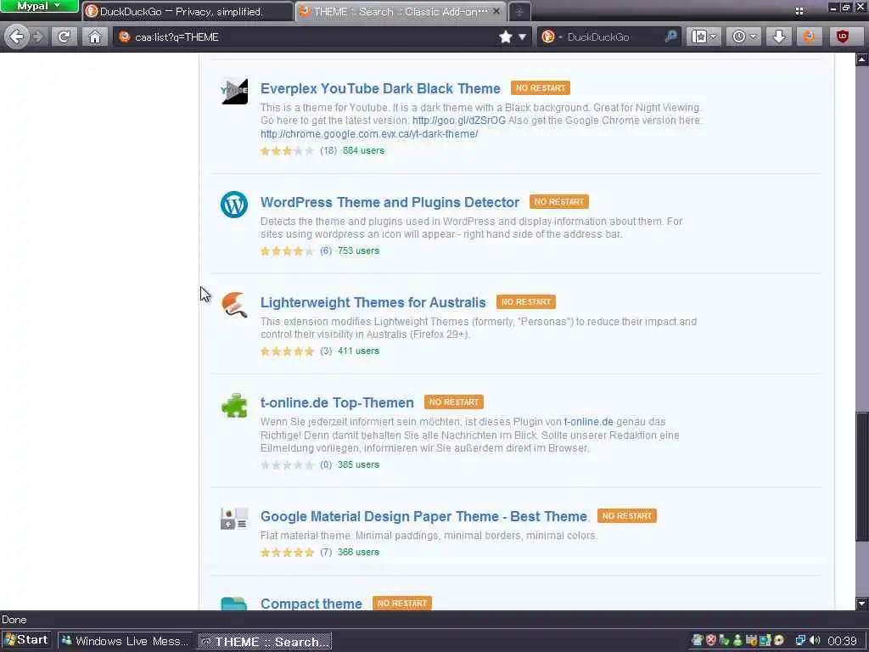Image resolution: width=869 pixels, height=652 pixels.
Task: Click the Lighterweight Themes paintbrush icon
Action: 234,305
